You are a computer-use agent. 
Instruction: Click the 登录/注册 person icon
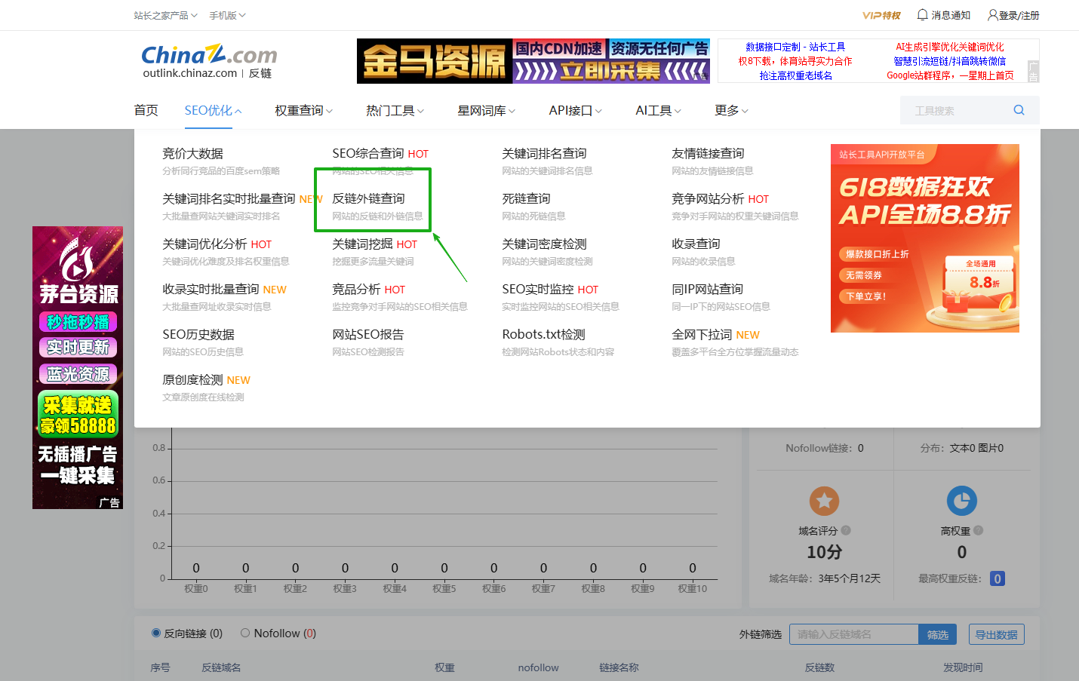tap(992, 14)
